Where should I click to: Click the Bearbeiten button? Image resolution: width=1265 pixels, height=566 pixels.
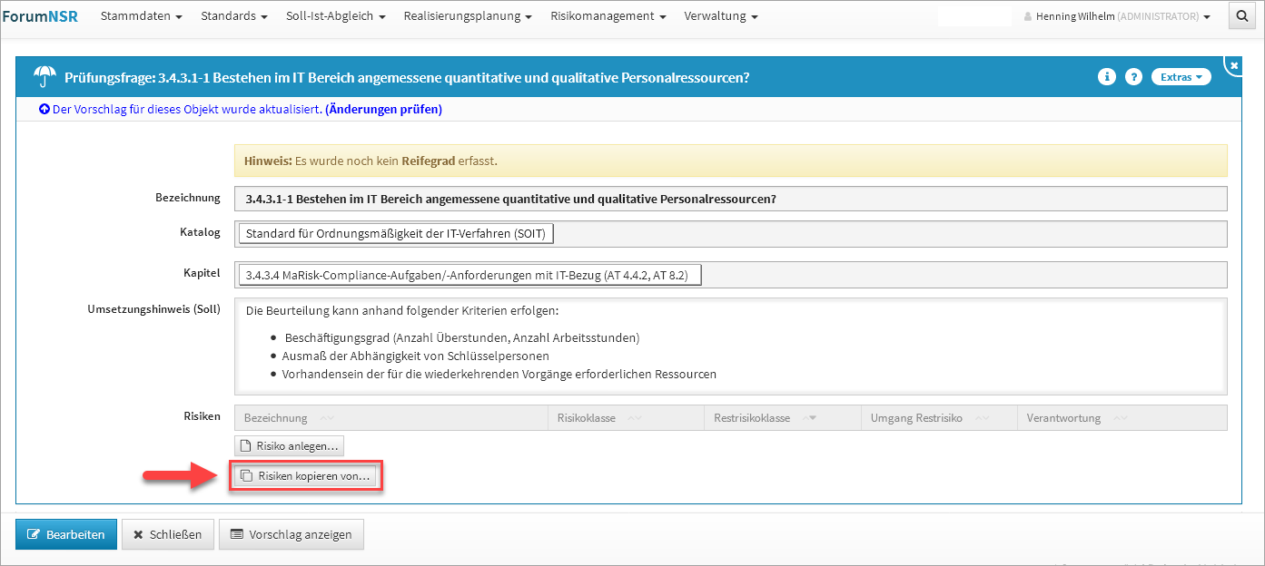click(x=66, y=534)
